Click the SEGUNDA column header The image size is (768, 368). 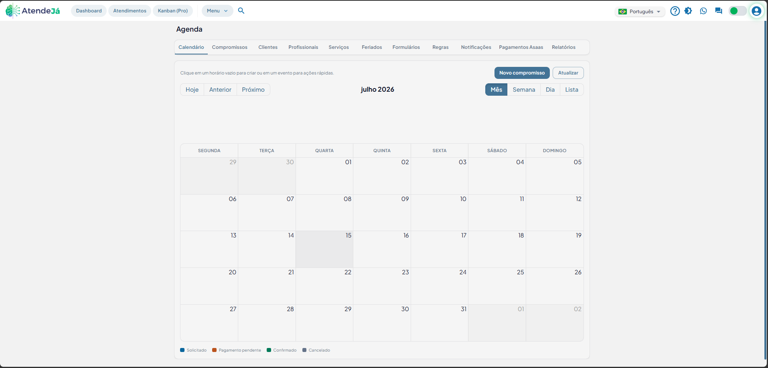(209, 151)
